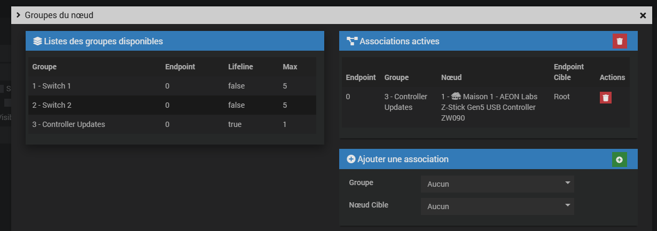This screenshot has height=231, width=657.
Task: Click chevron icon beside Groupes du nœud
Action: pyautogui.click(x=18, y=15)
